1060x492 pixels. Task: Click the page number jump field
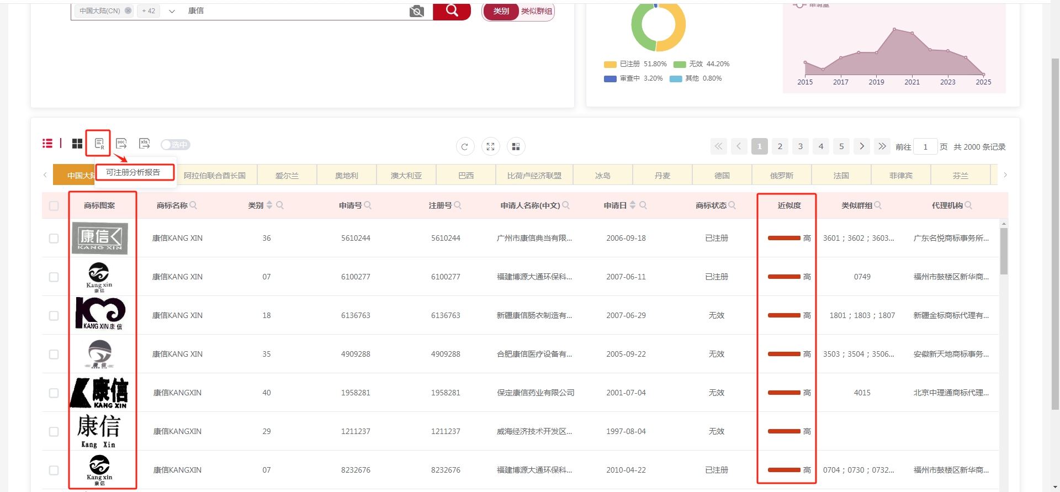[x=925, y=146]
